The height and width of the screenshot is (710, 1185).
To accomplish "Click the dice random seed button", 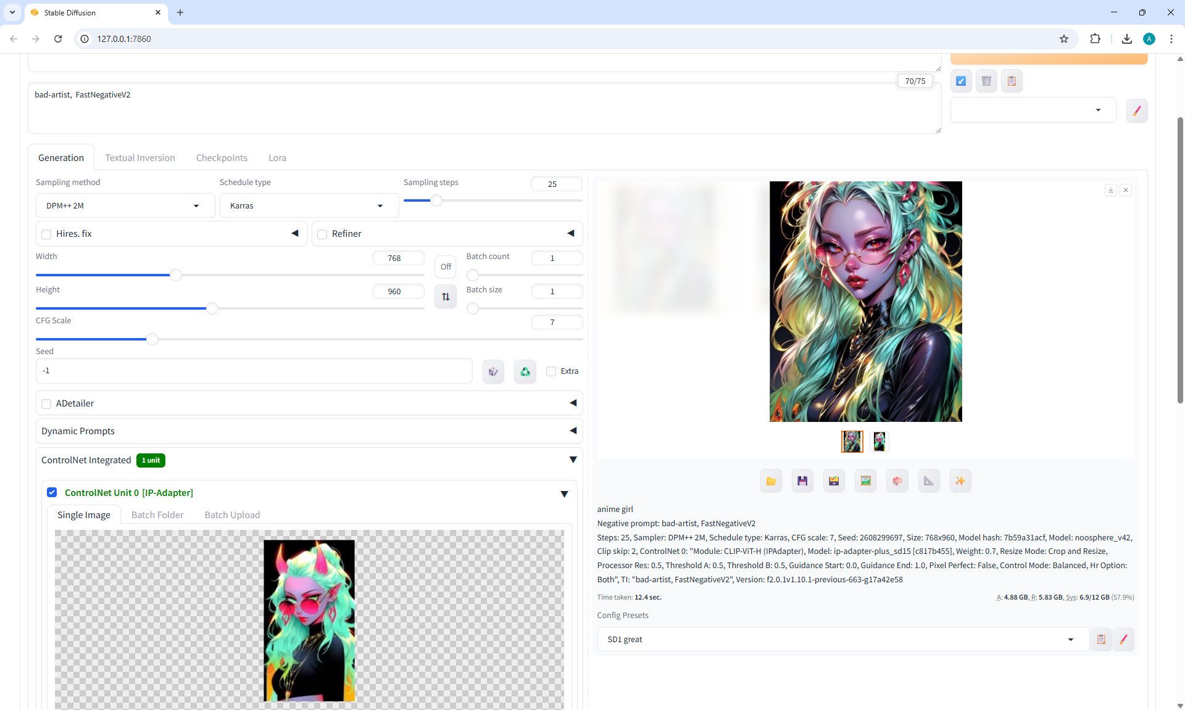I will [x=493, y=371].
